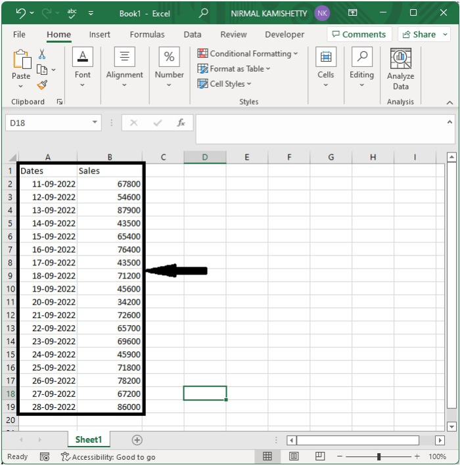
Task: Click the Sales header cell
Action: (110, 171)
